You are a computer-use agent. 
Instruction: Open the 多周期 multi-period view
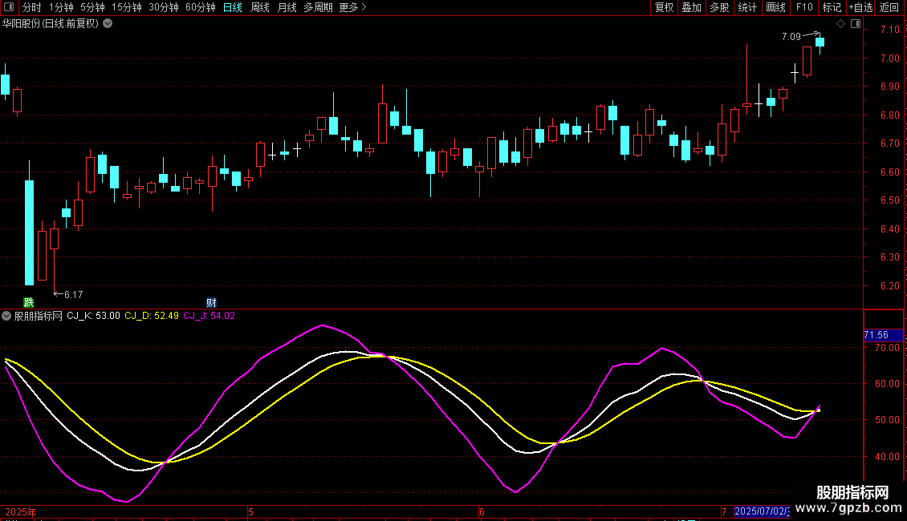tap(318, 7)
